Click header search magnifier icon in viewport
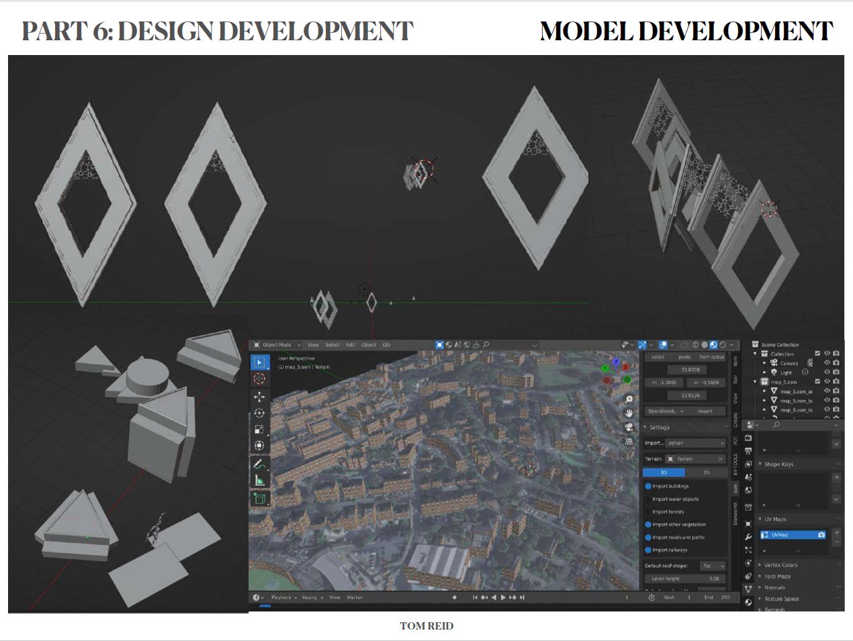Viewport: 853px width, 641px height. click(x=486, y=345)
